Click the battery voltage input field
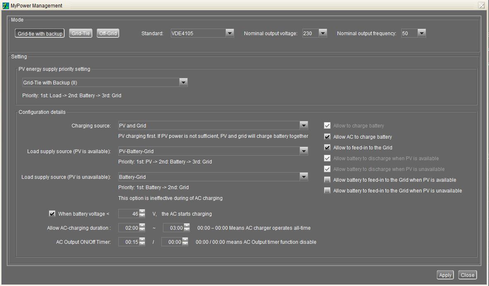 [129, 214]
